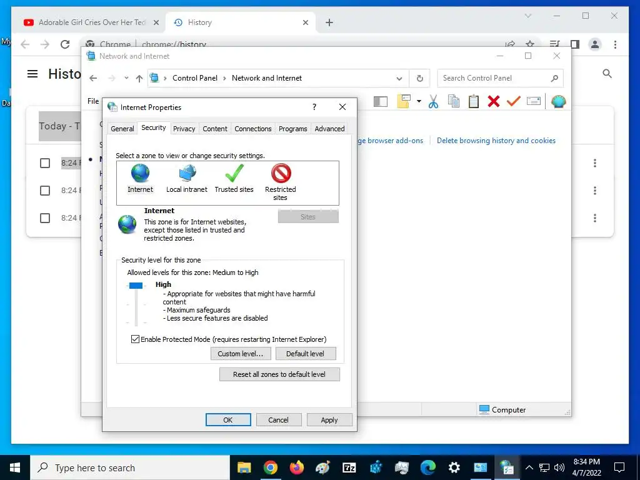The height and width of the screenshot is (480, 640).
Task: Click the red X Delete toolbar icon
Action: pos(494,101)
